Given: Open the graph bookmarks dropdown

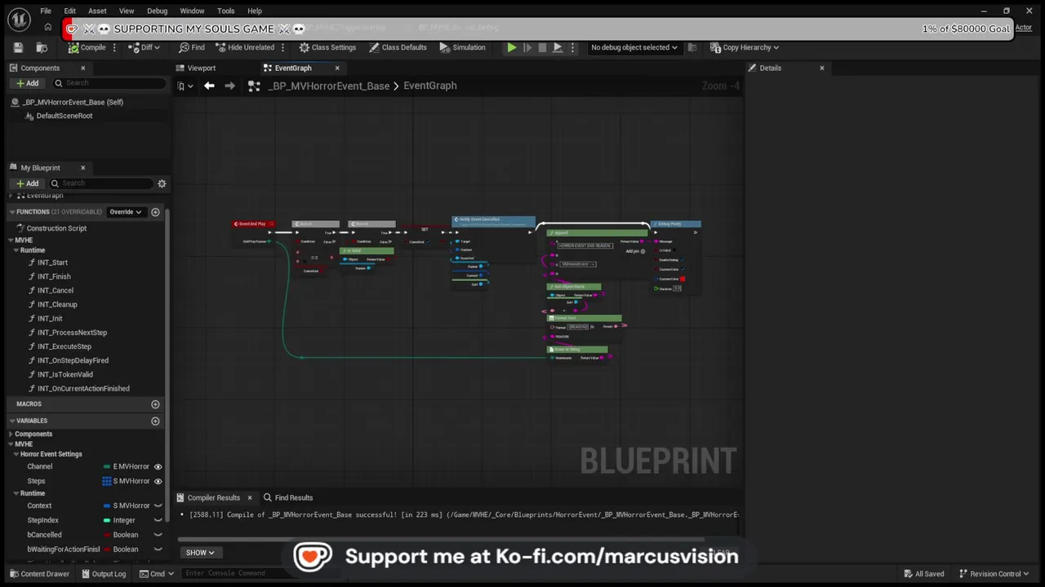Looking at the screenshot, I should (185, 86).
